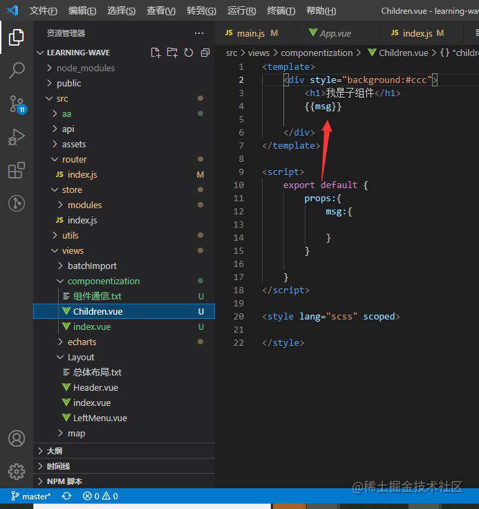This screenshot has height=509, width=479.
Task: Open the Run and Debug view
Action: click(x=16, y=137)
